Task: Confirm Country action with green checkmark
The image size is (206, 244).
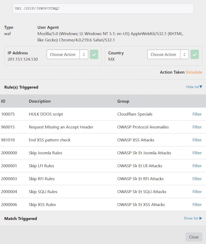Action: coord(195,55)
